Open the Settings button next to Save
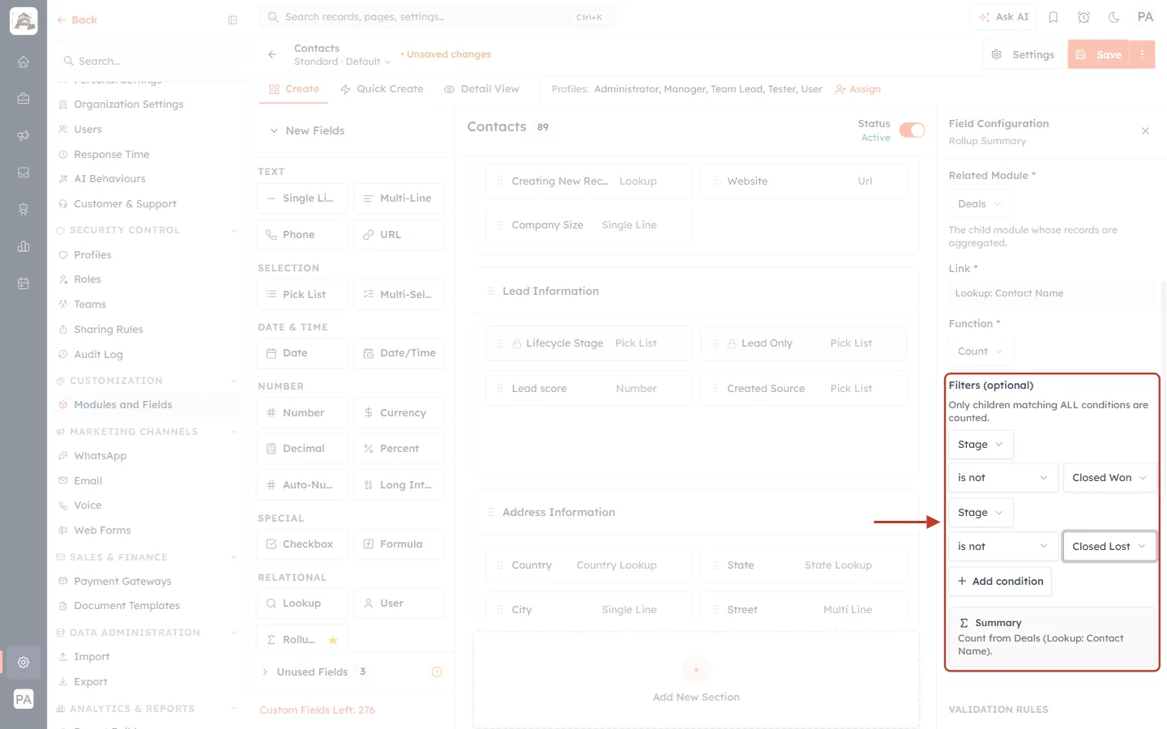The height and width of the screenshot is (729, 1167). coord(1023,54)
